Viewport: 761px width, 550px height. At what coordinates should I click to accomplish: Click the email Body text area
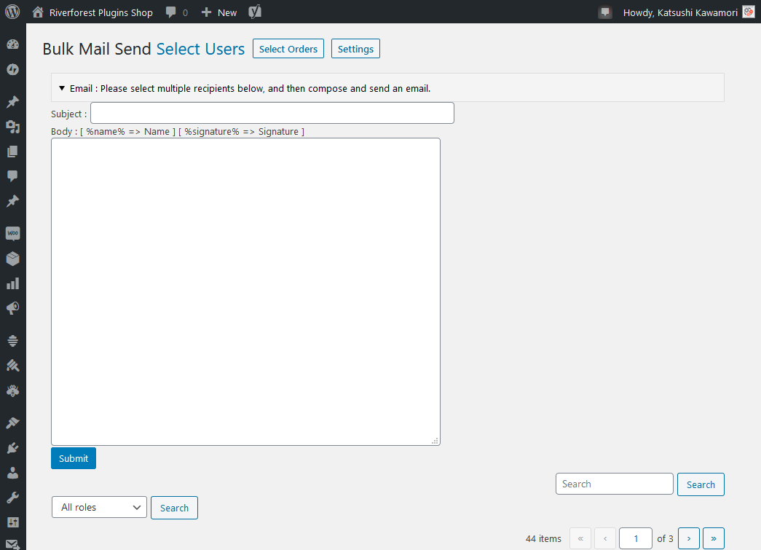[x=245, y=291]
